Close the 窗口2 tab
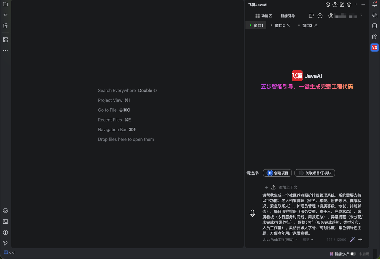 coord(288,25)
